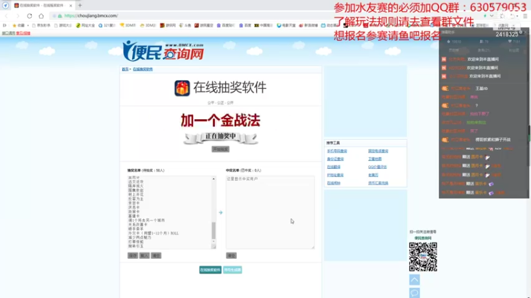Screen dimensions: 531x298
Task: Close the 在线抽奖软件 browser tab
Action: coord(70,5)
